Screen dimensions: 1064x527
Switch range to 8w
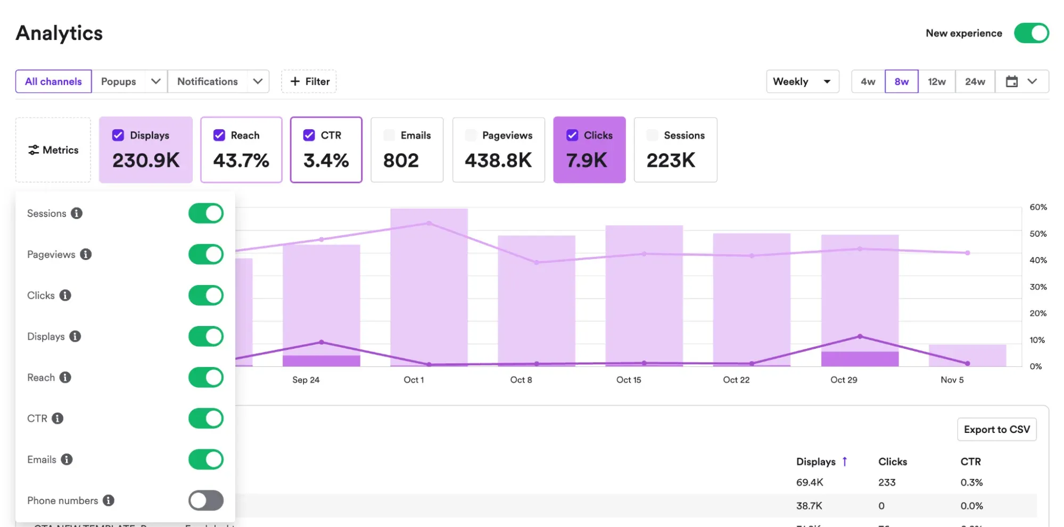tap(902, 81)
